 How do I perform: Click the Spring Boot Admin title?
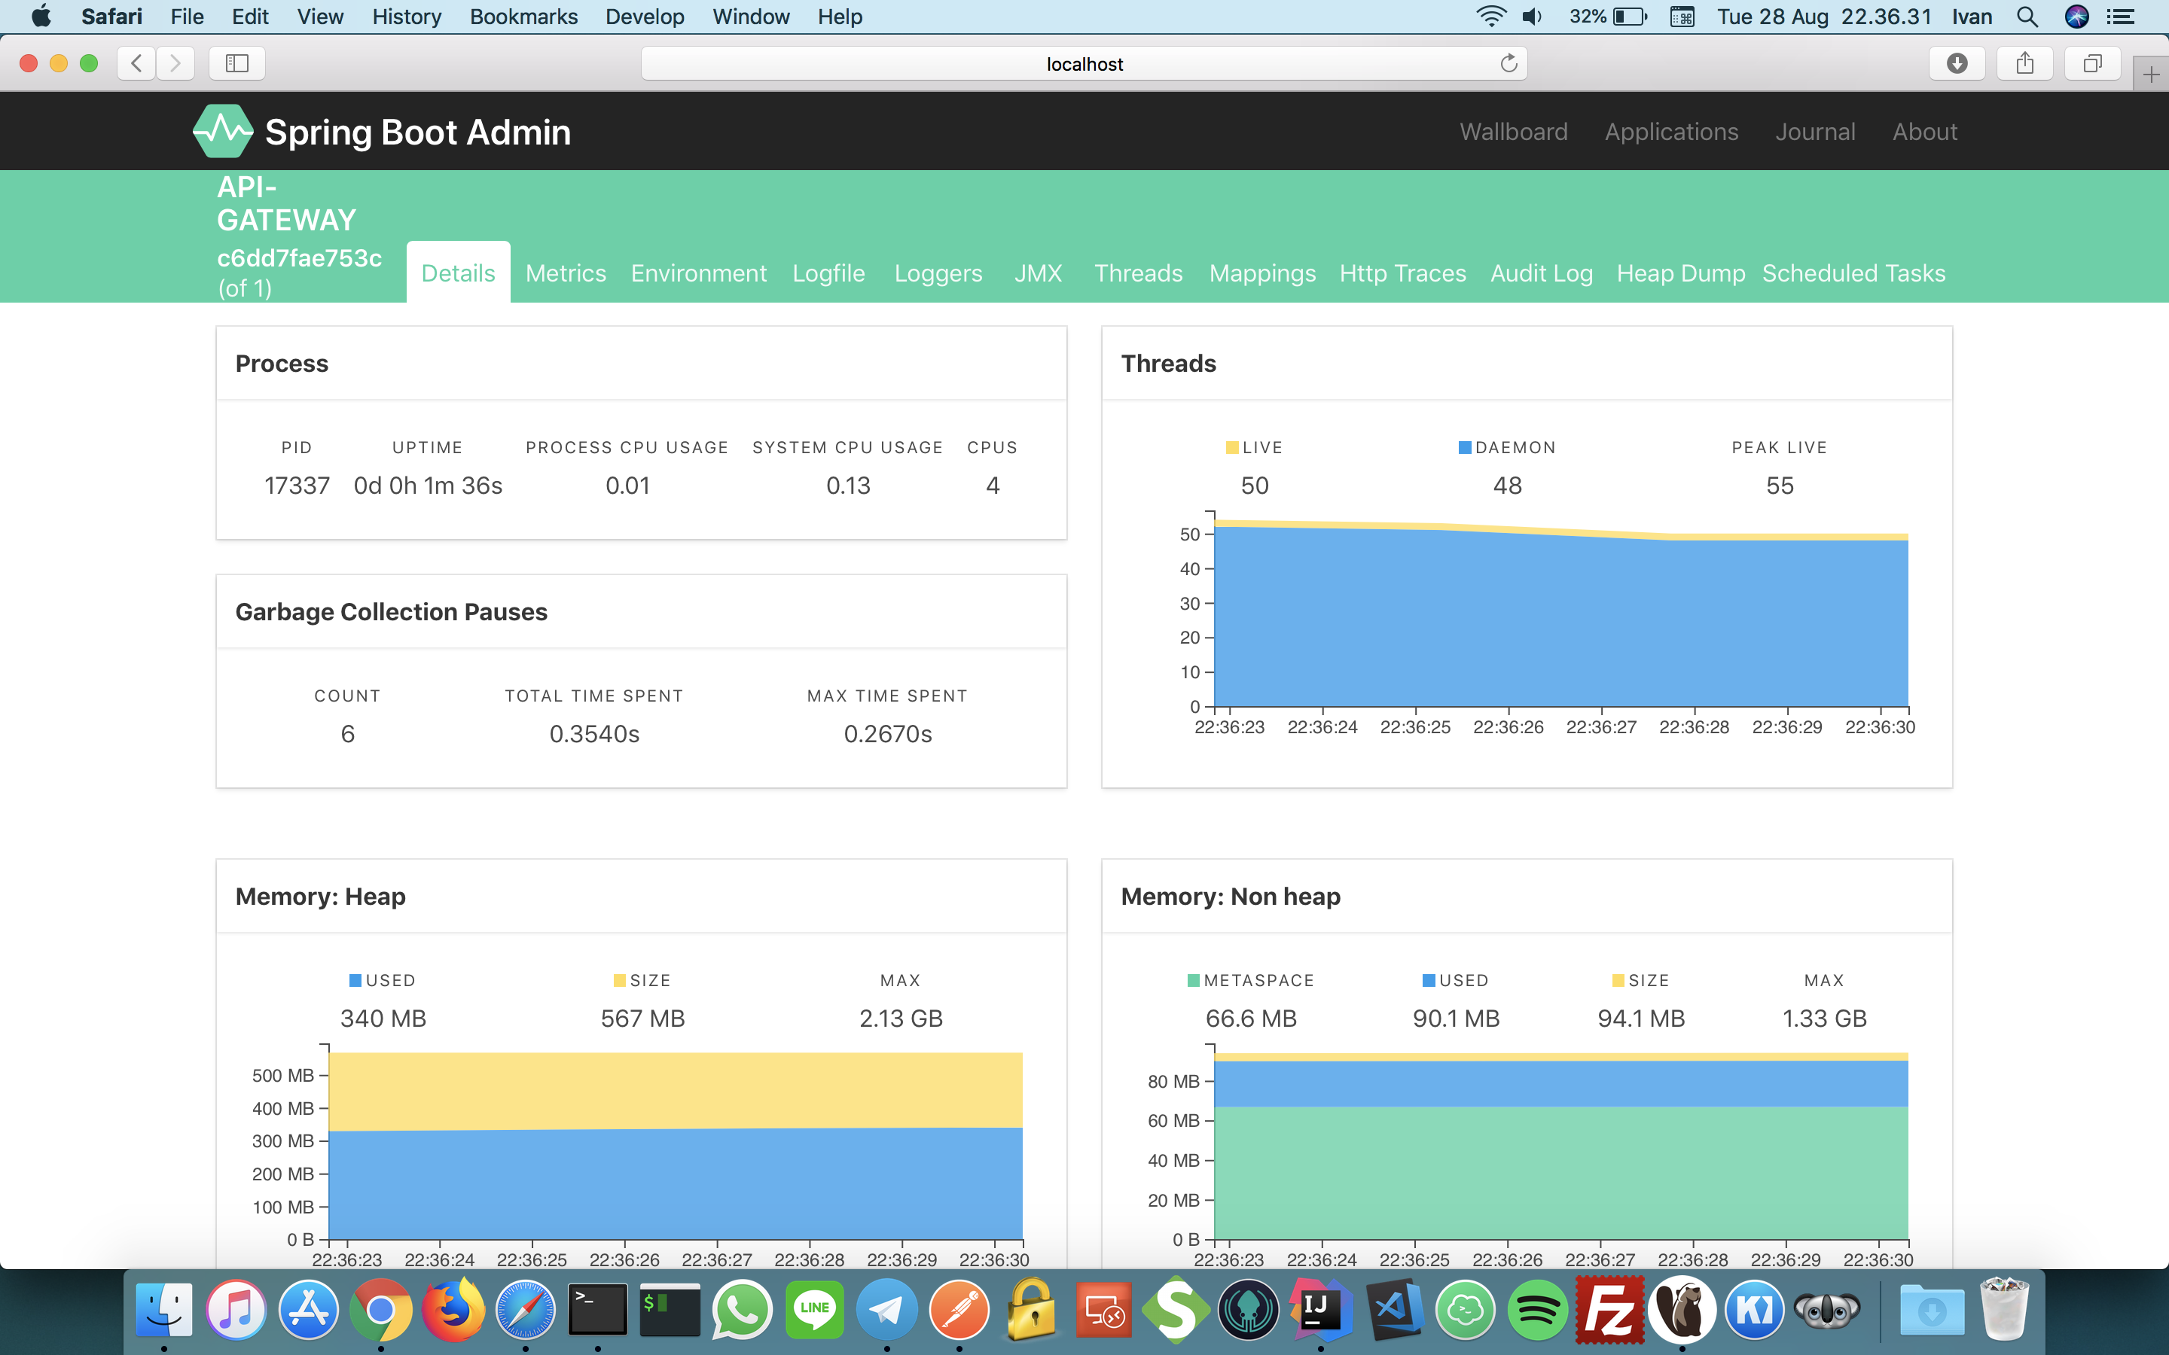tap(418, 132)
